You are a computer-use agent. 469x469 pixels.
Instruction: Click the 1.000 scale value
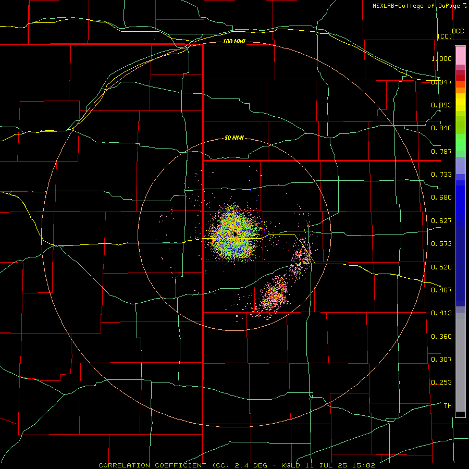tap(441, 58)
